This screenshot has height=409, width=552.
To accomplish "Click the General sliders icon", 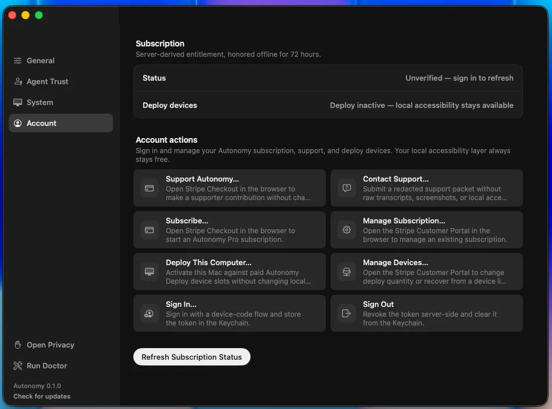I will pyautogui.click(x=17, y=60).
